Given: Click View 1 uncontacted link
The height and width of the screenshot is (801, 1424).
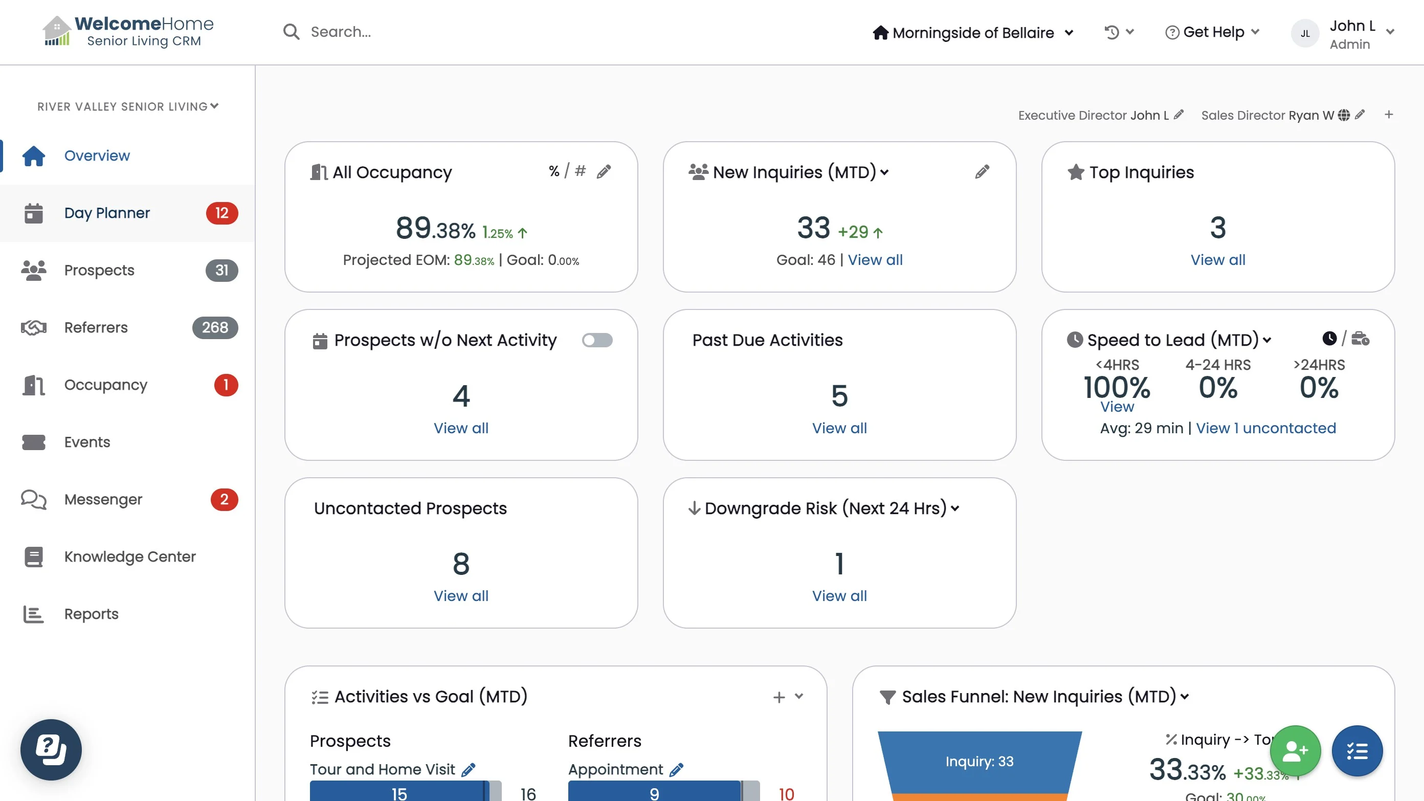Looking at the screenshot, I should coord(1265,428).
